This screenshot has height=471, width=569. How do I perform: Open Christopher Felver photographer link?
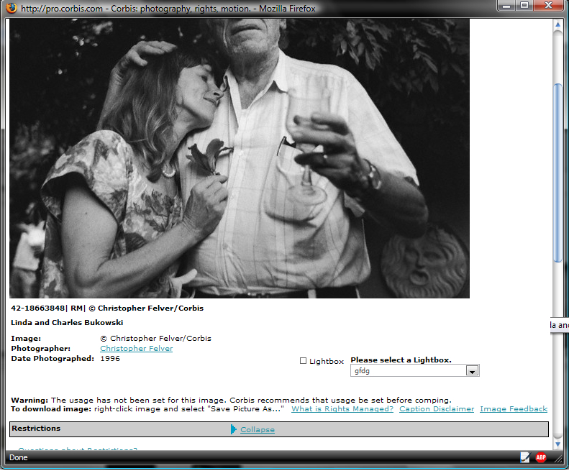[137, 348]
